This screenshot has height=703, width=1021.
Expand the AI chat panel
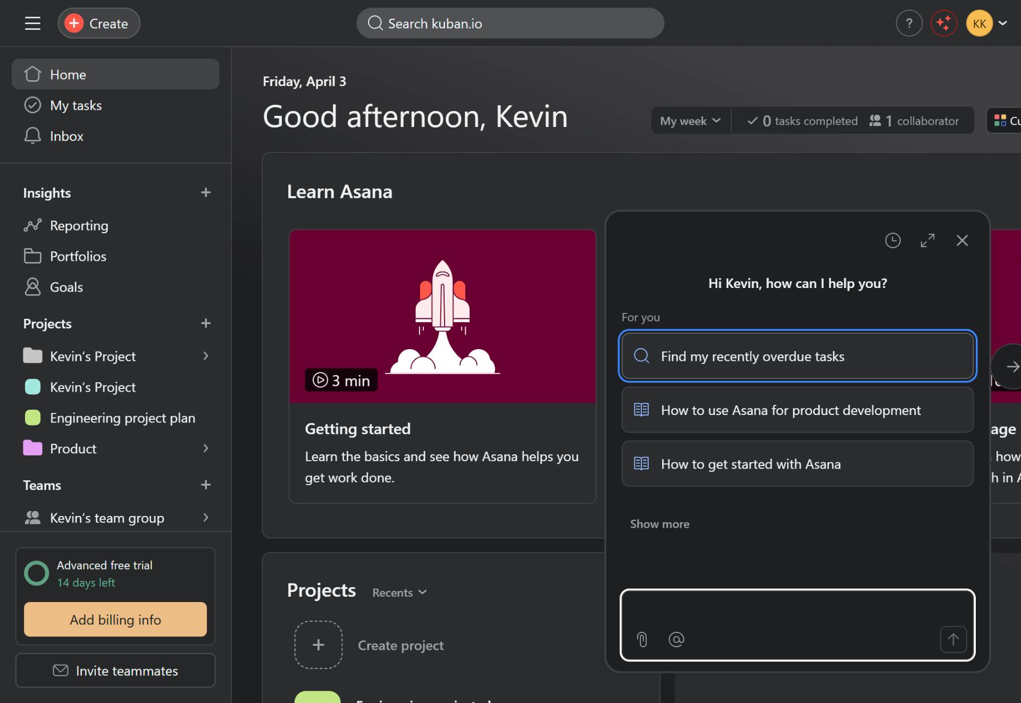(927, 240)
